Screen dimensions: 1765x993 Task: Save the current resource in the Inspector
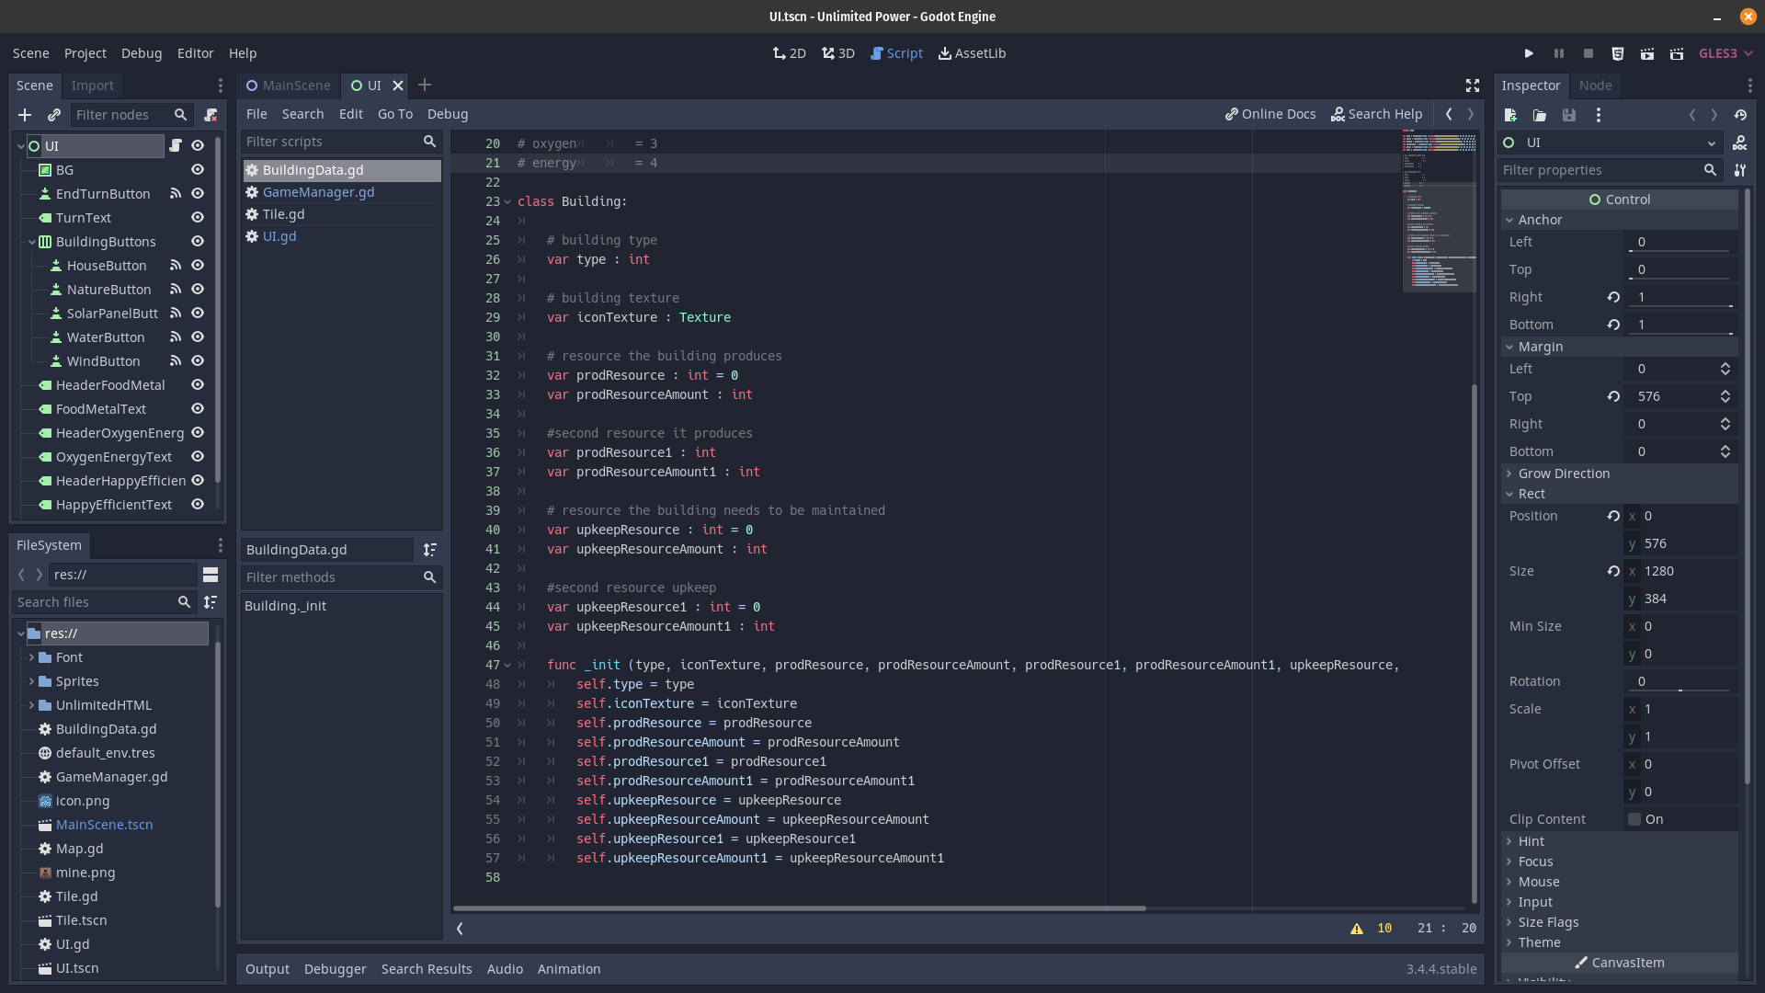[1570, 115]
